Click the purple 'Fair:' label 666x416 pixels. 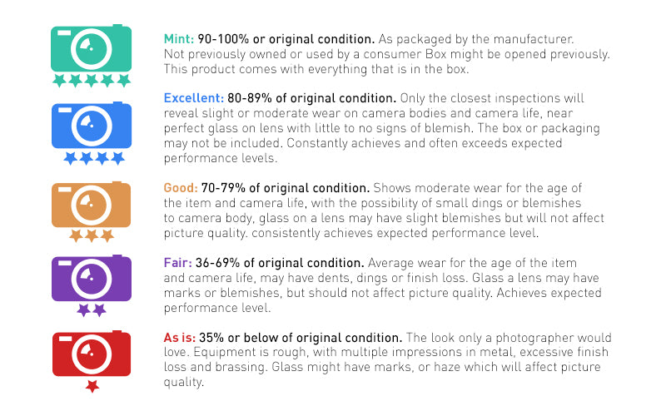coord(178,263)
